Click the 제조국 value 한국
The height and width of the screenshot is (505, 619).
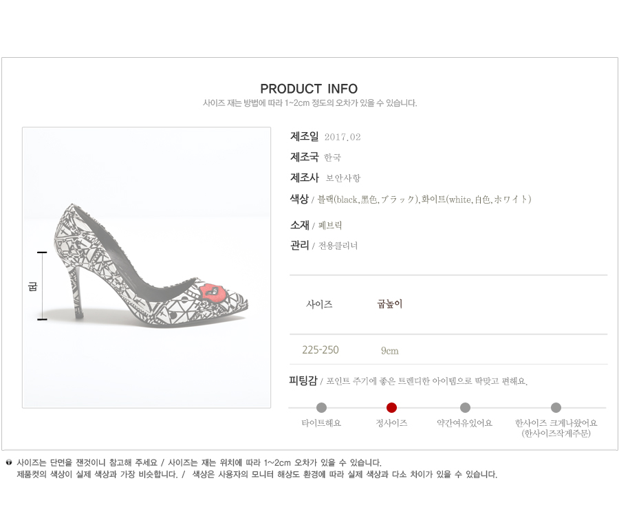[333, 158]
